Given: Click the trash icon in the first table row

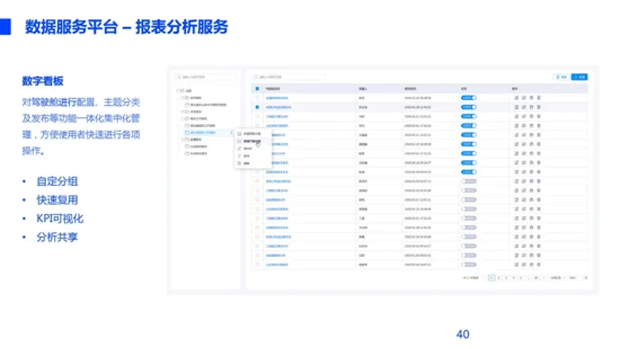Looking at the screenshot, I should point(539,98).
